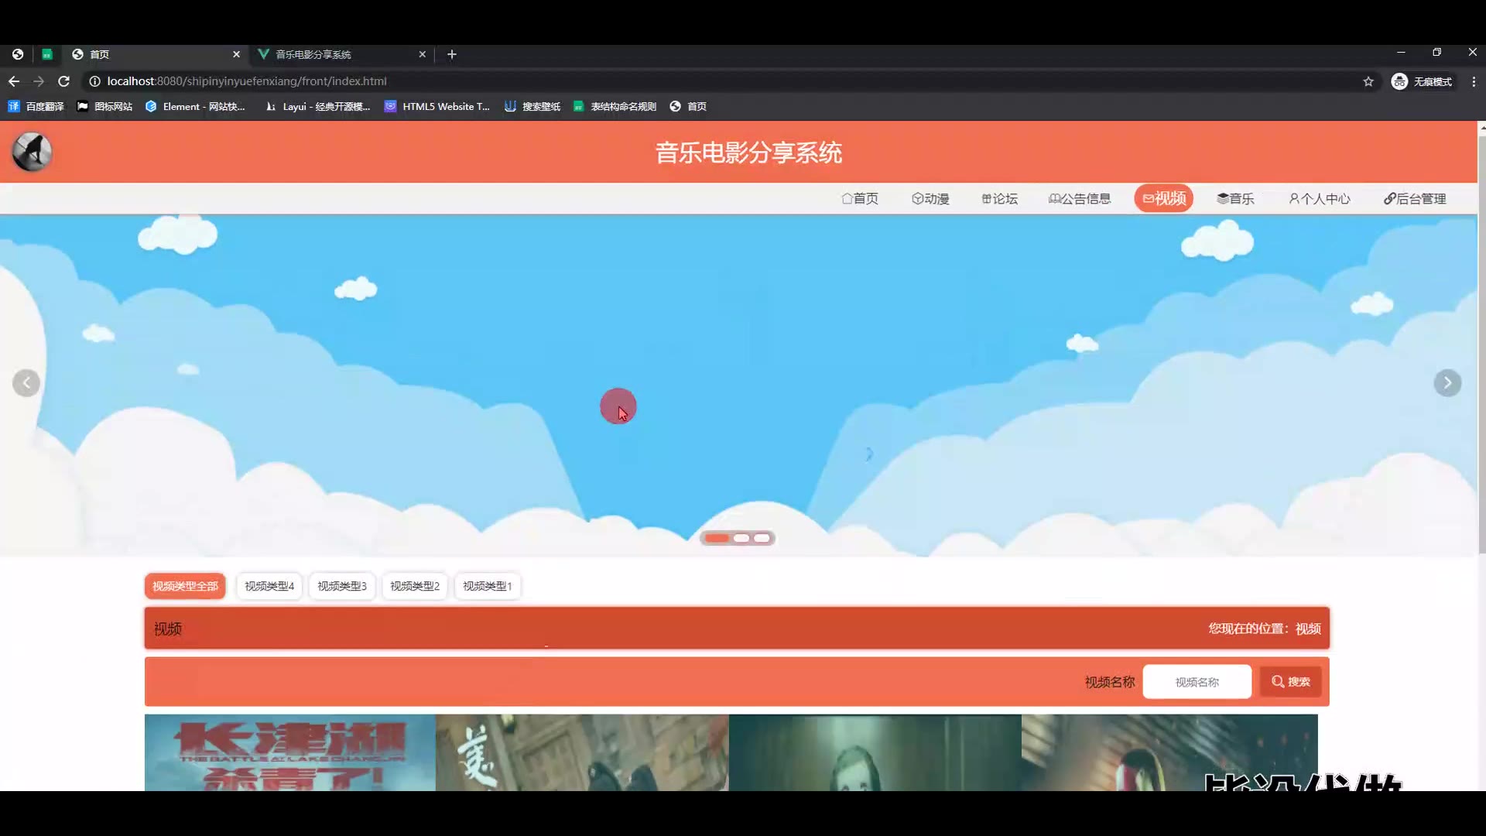Advance to the next carousel slide

click(x=1447, y=383)
